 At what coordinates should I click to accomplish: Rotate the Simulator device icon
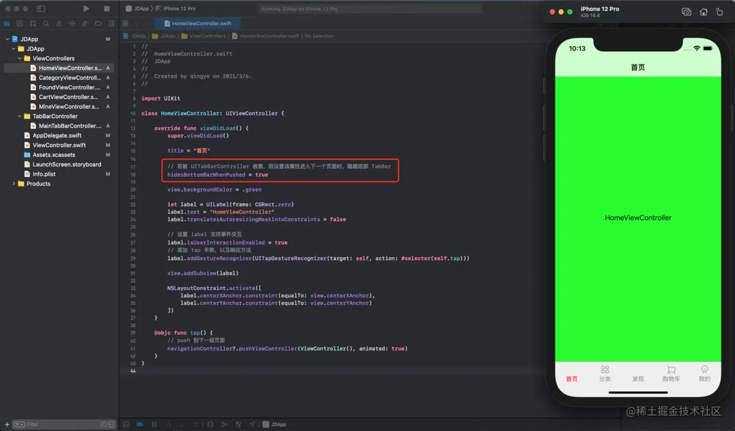pyautogui.click(x=720, y=12)
